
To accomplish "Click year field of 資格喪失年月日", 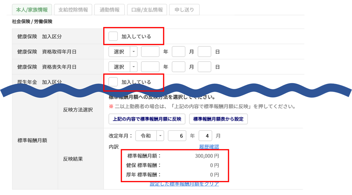I will (x=150, y=67).
